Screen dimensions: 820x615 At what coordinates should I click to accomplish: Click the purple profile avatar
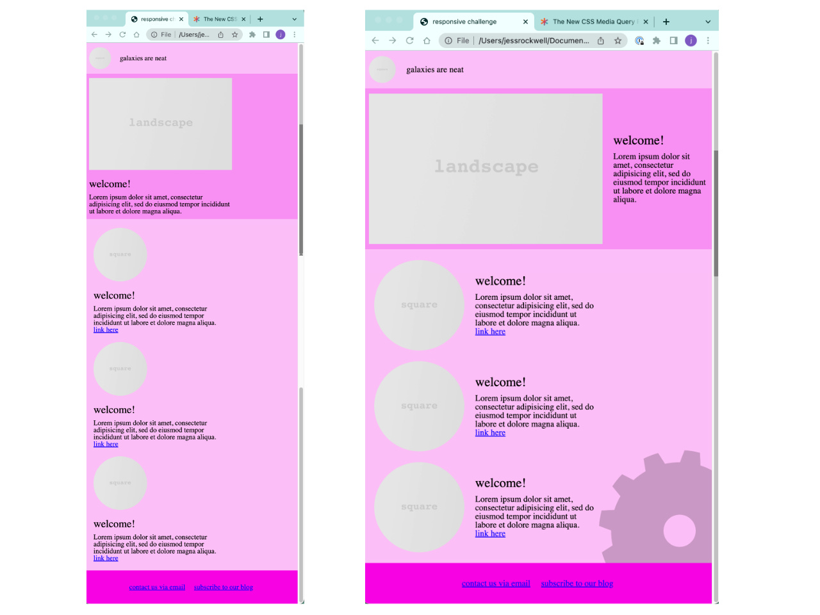click(x=691, y=40)
